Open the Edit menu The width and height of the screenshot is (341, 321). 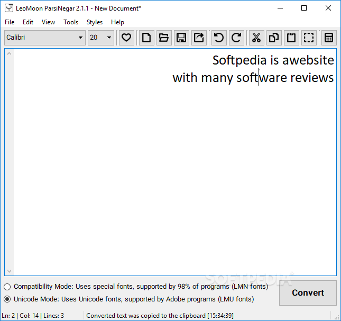(28, 22)
